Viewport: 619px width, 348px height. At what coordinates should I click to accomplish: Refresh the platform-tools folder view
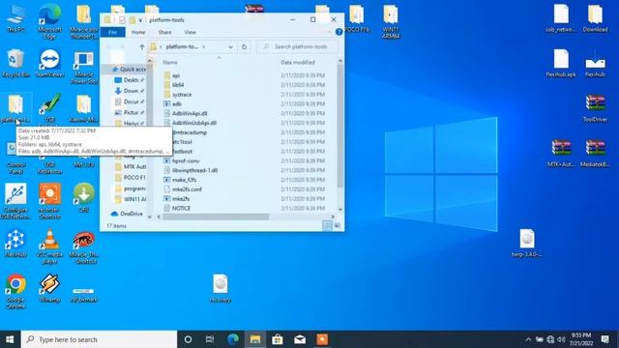[244, 47]
